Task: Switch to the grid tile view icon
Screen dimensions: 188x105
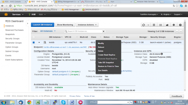Action: click(x=160, y=25)
